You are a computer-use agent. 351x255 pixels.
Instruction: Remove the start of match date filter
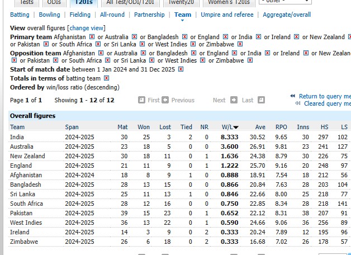tap(181, 69)
